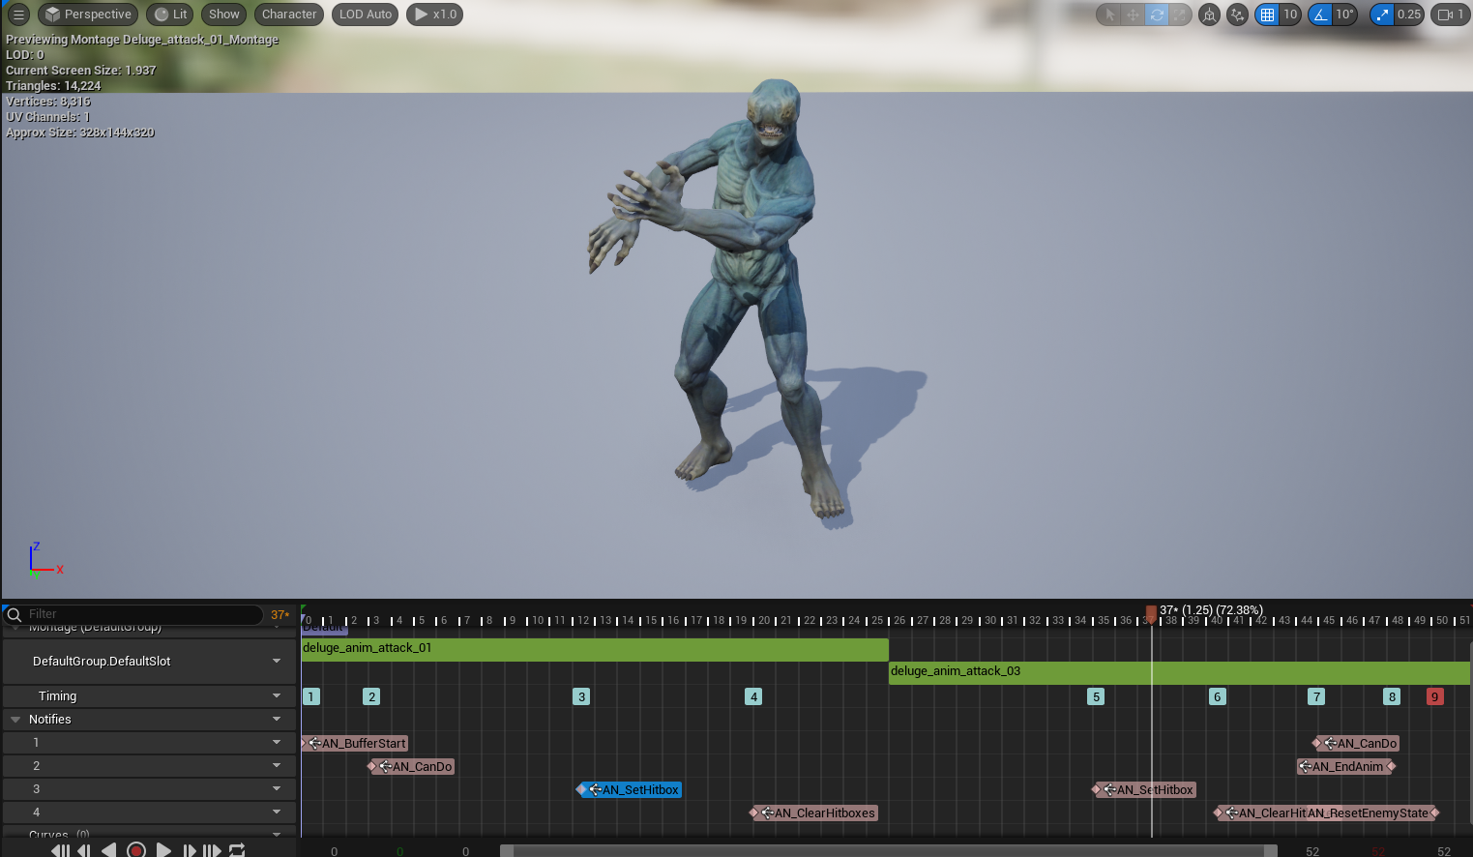Open camera speed setting

coord(1451,15)
